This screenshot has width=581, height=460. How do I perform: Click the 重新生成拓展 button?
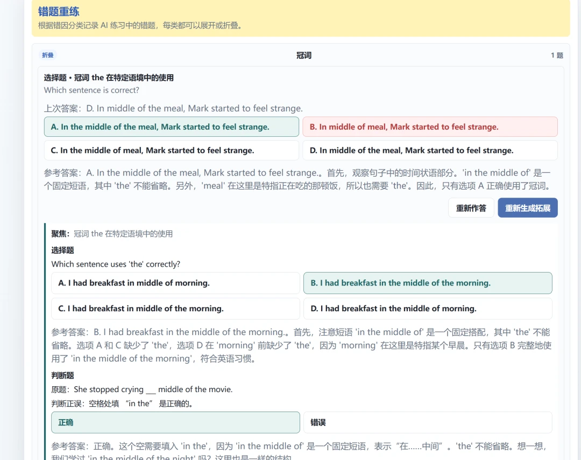(x=528, y=208)
